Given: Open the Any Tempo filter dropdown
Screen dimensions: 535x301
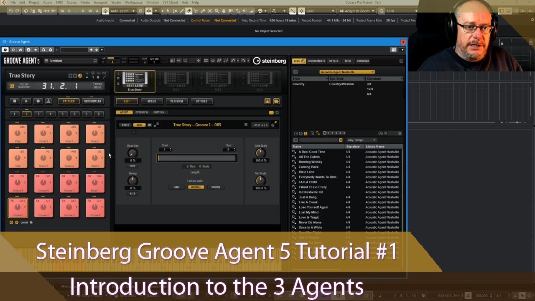Looking at the screenshot, I should point(362,140).
